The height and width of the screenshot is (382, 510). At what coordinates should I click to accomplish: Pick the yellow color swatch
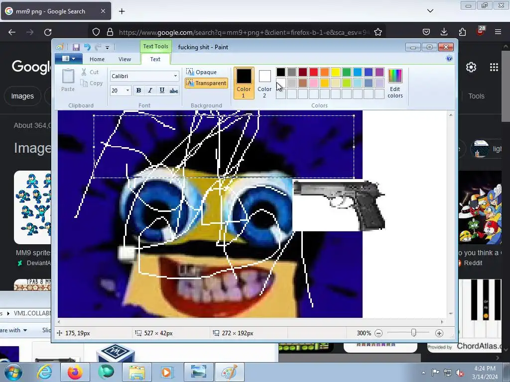[336, 72]
